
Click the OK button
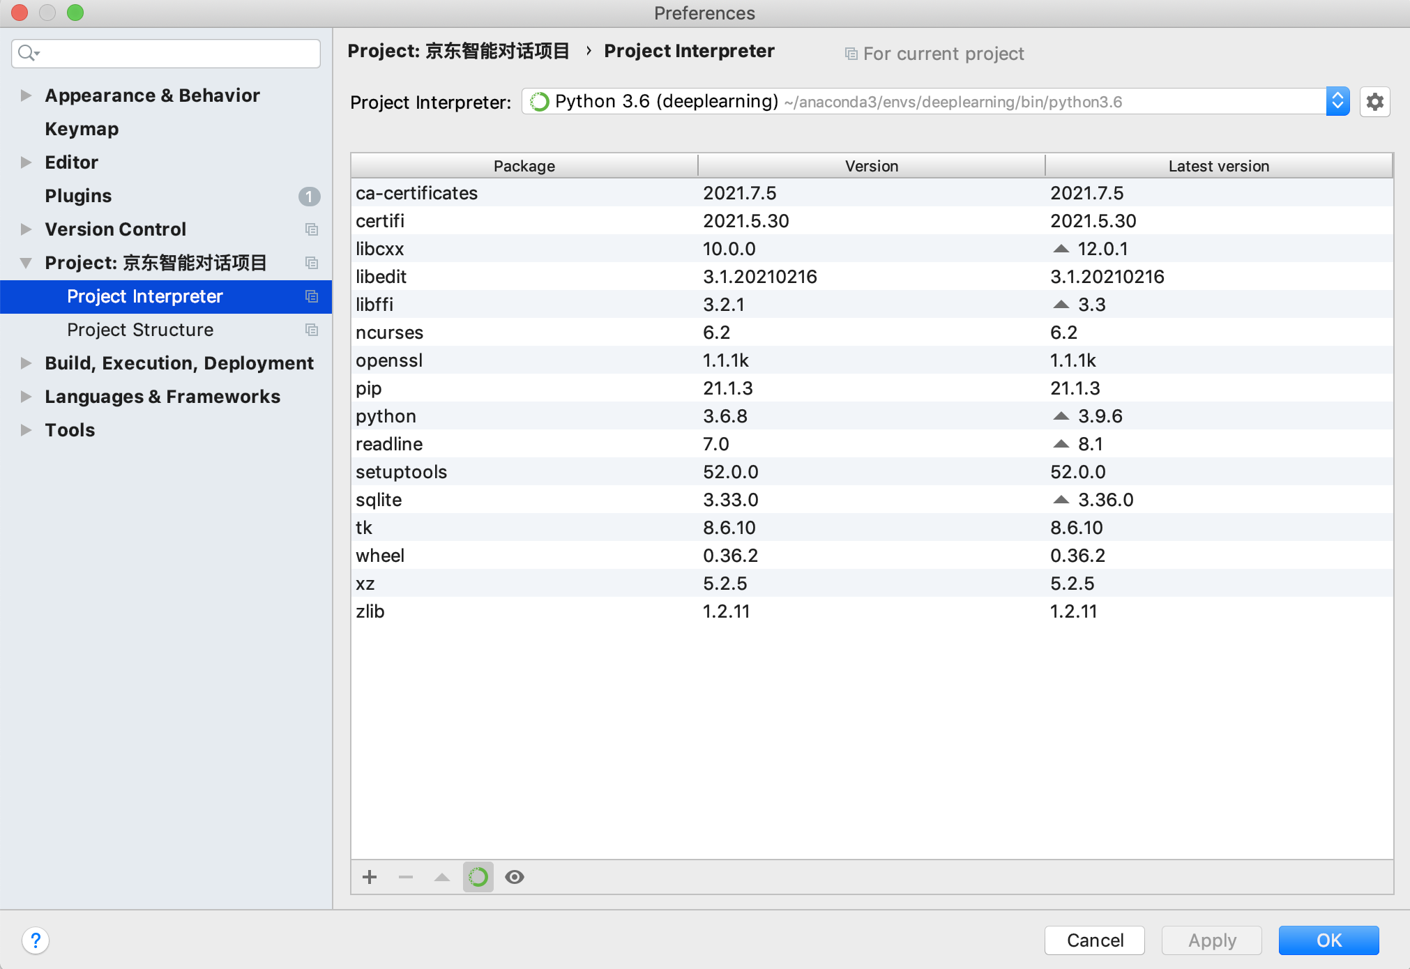(x=1328, y=940)
